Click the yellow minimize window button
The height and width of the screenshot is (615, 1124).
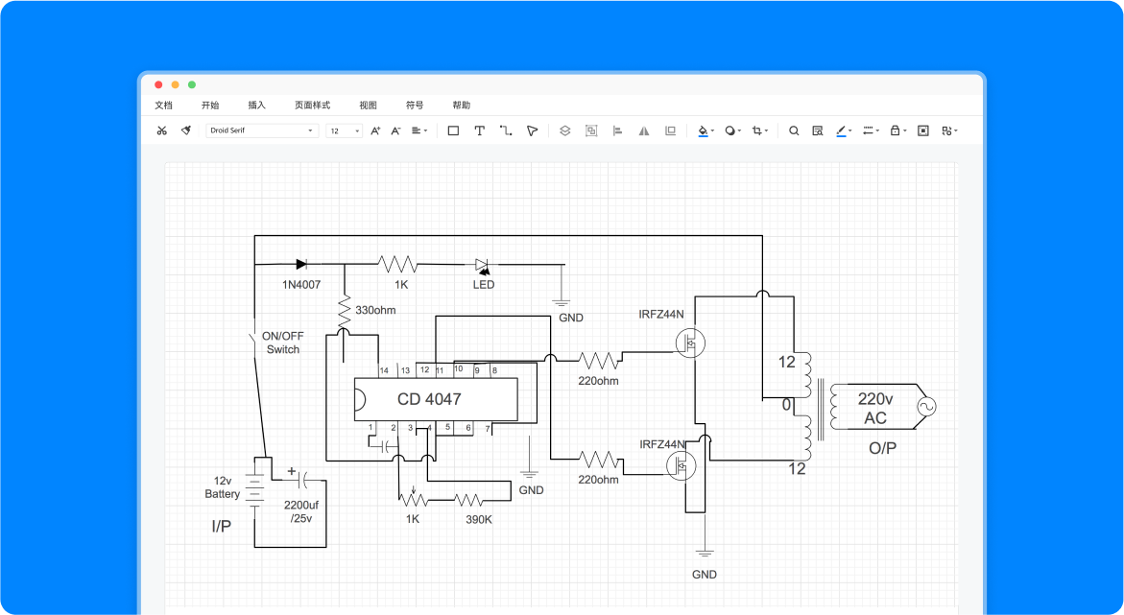pos(175,84)
